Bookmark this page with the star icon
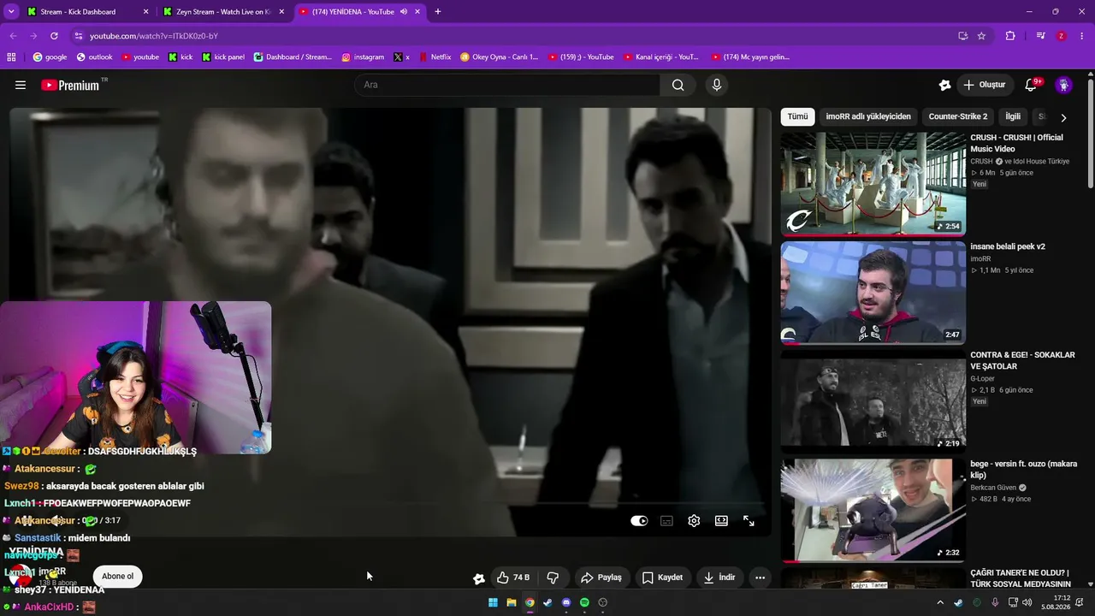This screenshot has height=616, width=1095. click(x=981, y=36)
